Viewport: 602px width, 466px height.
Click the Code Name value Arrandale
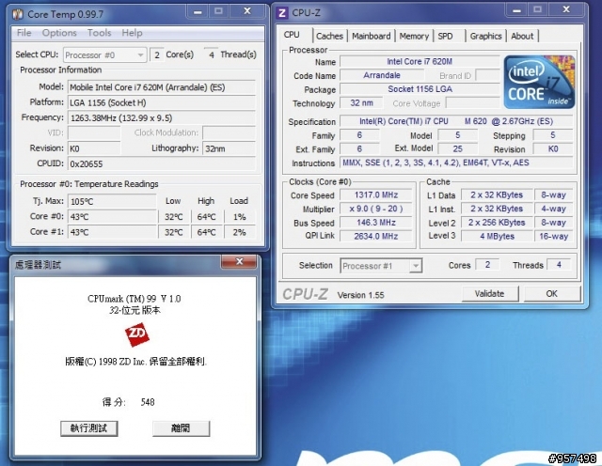click(x=382, y=75)
